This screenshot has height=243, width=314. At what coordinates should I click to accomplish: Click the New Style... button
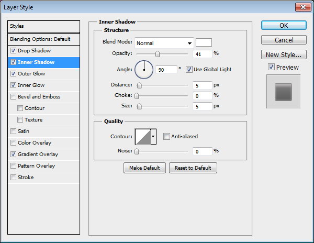pyautogui.click(x=283, y=54)
